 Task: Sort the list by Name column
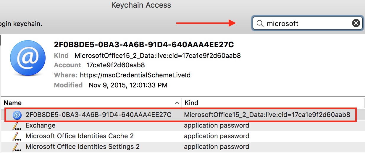click(x=89, y=103)
